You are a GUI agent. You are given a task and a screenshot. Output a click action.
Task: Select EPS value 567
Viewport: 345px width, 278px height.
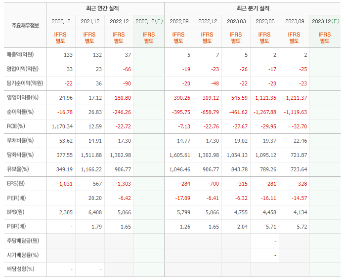click(x=97, y=184)
